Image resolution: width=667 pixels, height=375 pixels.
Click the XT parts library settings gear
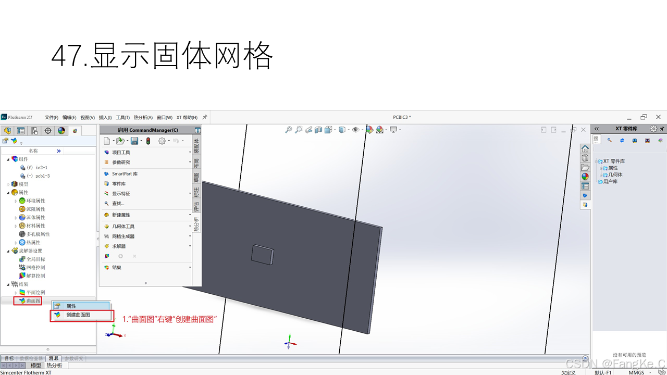click(653, 129)
